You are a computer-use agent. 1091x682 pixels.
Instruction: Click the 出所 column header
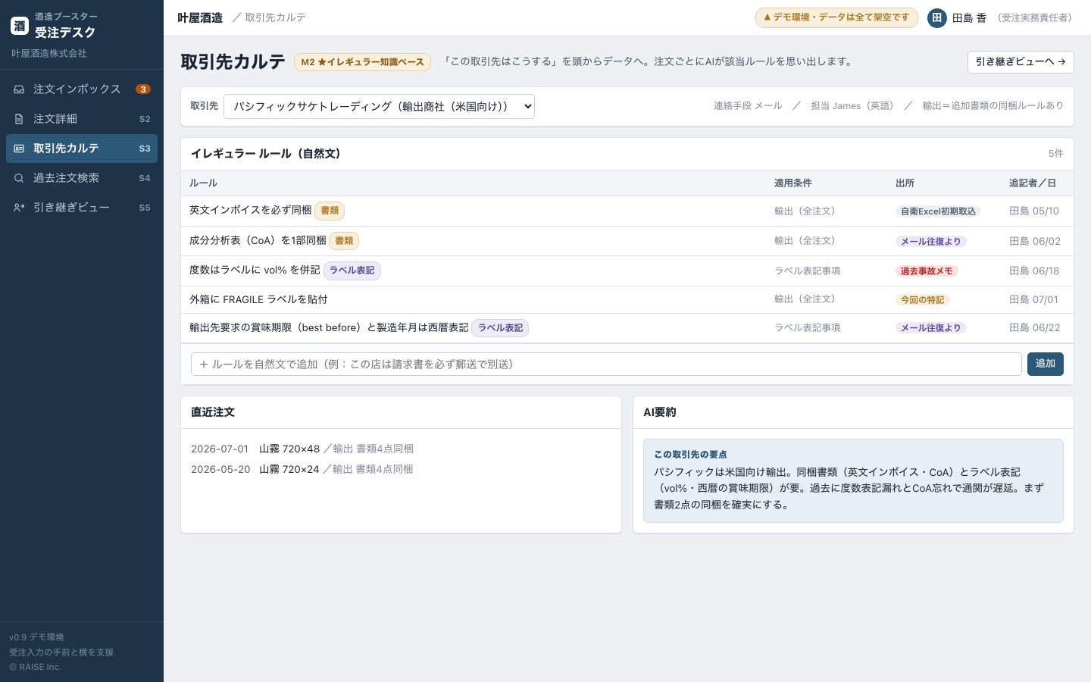pyautogui.click(x=905, y=183)
